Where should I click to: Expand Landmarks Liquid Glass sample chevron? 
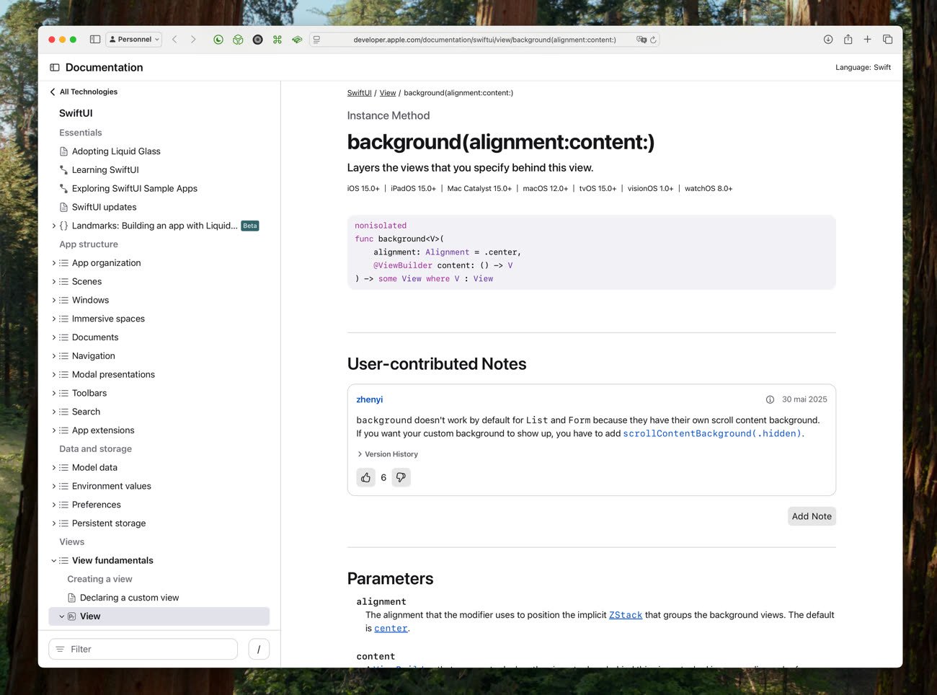[53, 226]
